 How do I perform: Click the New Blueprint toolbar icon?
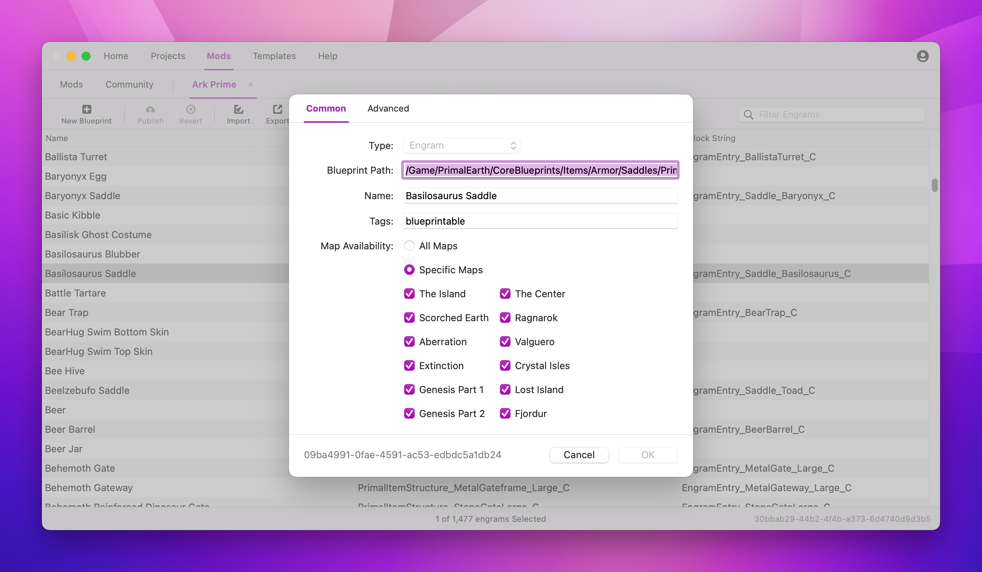point(86,109)
